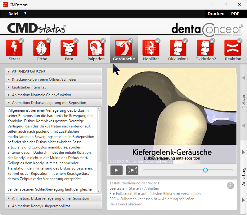The image size is (247, 215).
Task: Expand the GELENKGERÄUSCHE section
Action: tap(53, 72)
